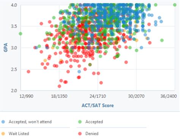
Task: Select the green dot at 36/2400 and 4.0 GPA
Action: click(175, 5)
